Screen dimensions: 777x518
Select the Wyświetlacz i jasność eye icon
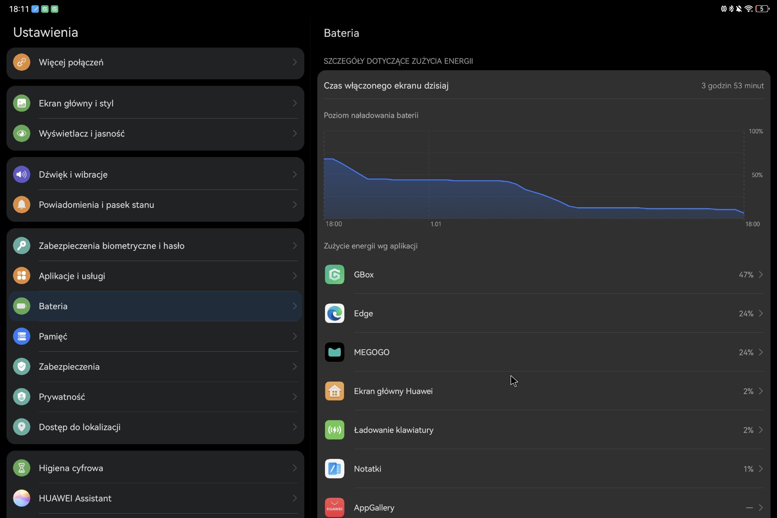tap(21, 134)
